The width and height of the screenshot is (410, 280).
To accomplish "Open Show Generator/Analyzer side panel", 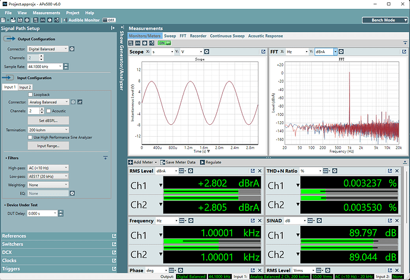I will coord(122,58).
